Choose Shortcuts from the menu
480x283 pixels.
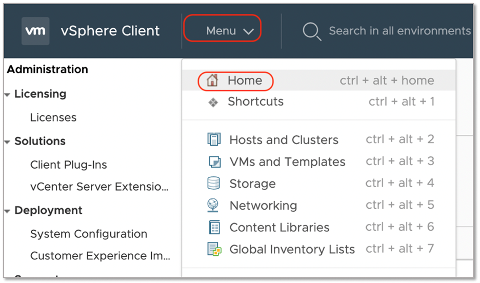pyautogui.click(x=319, y=102)
